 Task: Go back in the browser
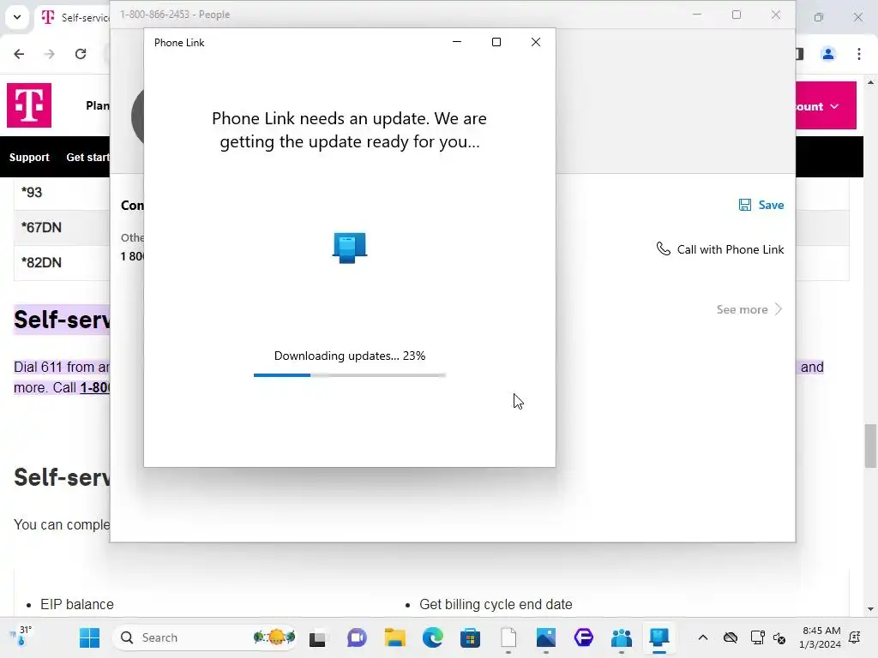(x=19, y=54)
